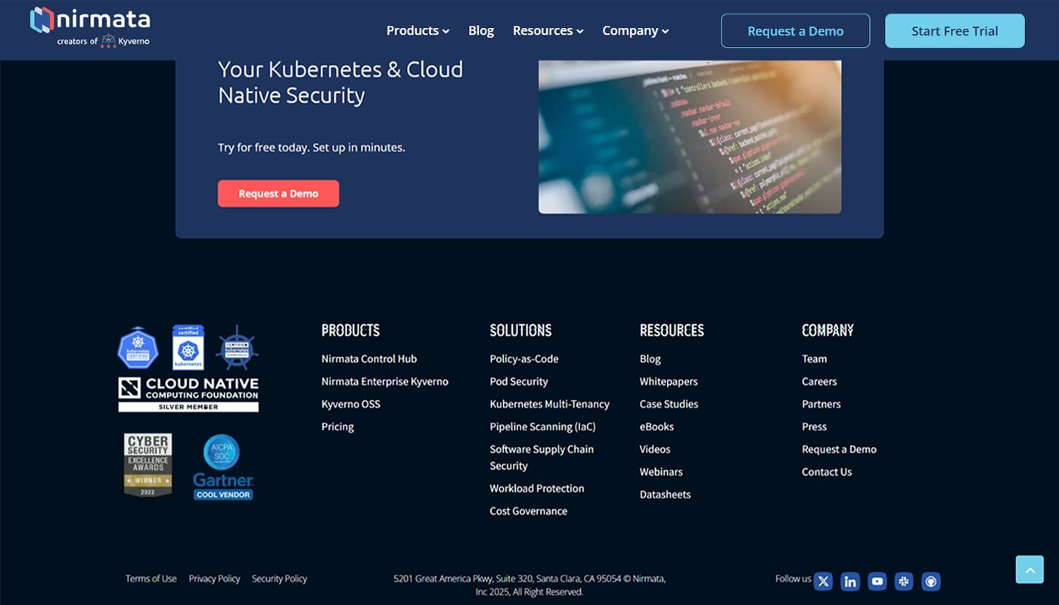This screenshot has height=605, width=1059.
Task: Open Pod Security solution link
Action: tap(519, 382)
